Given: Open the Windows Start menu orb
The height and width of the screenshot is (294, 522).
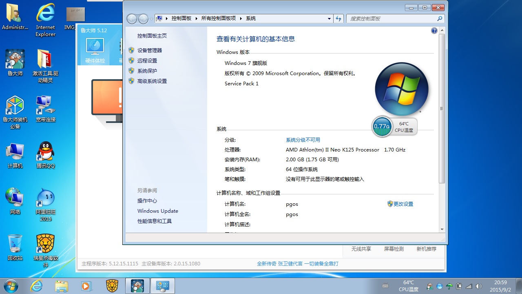Looking at the screenshot, I should click(11, 286).
